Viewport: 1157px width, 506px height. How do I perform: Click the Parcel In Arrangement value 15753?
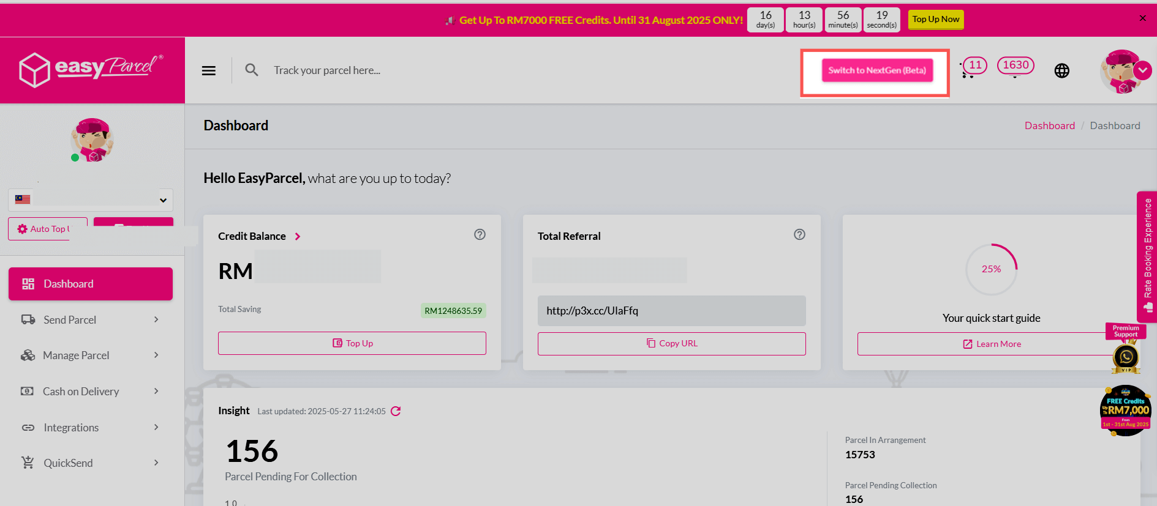pos(860,455)
